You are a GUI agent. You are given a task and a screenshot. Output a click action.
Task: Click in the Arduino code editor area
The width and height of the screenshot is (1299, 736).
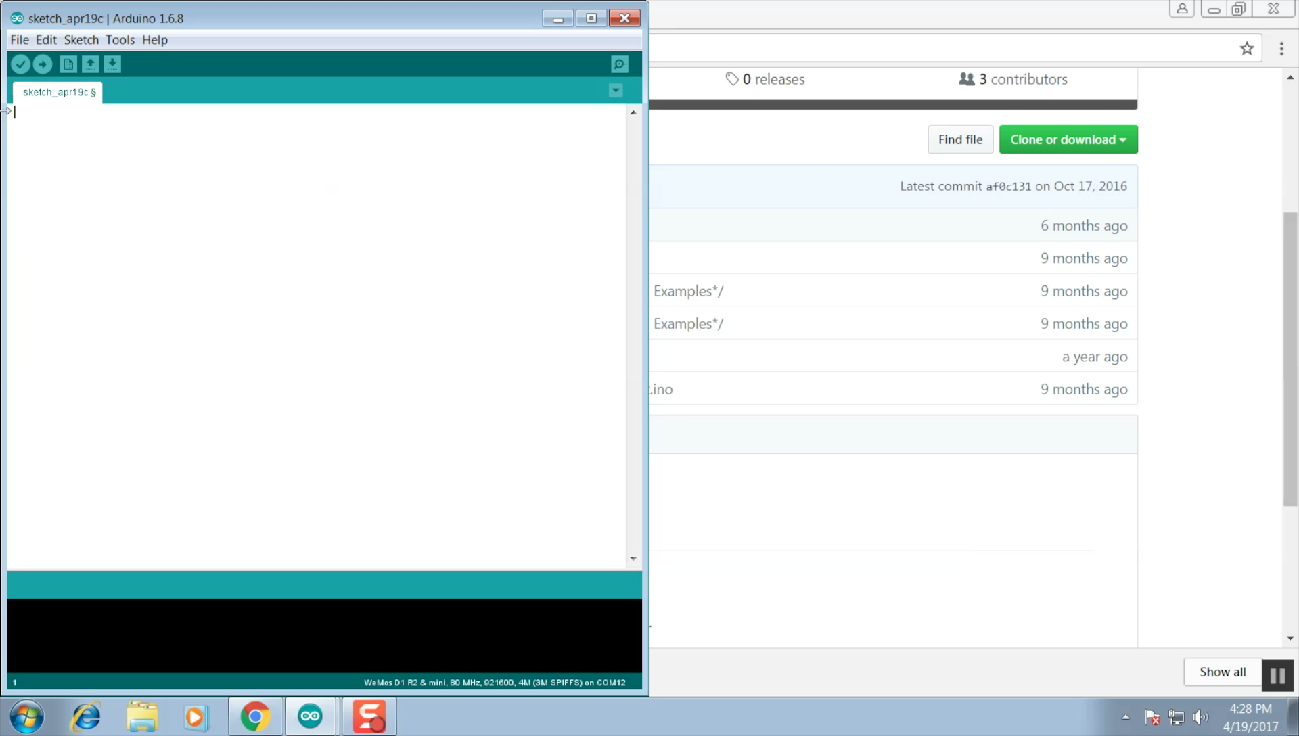click(x=318, y=337)
